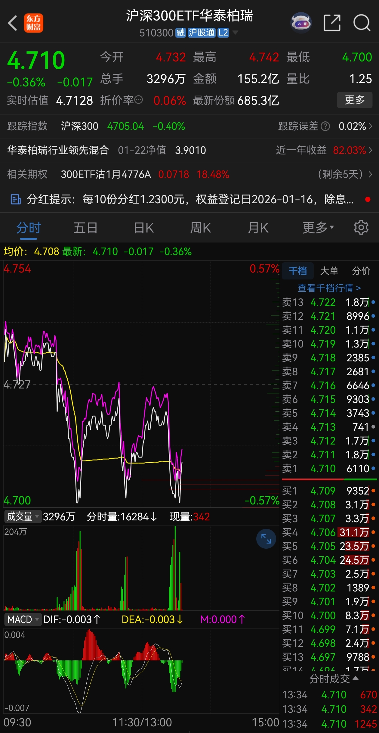Open the Eastmoney app logo
The height and width of the screenshot is (733, 379).
[33, 23]
